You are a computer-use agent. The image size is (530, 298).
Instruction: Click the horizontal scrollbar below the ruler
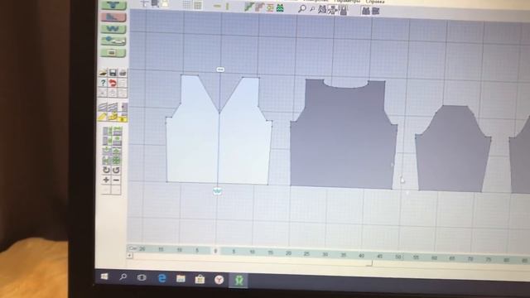coord(252,259)
